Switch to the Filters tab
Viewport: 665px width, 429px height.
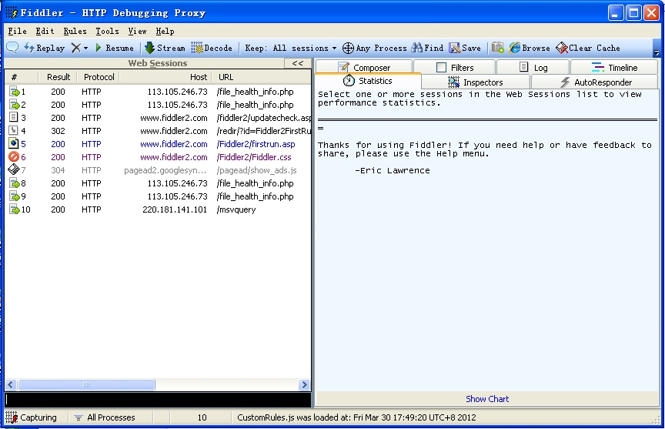[x=454, y=67]
